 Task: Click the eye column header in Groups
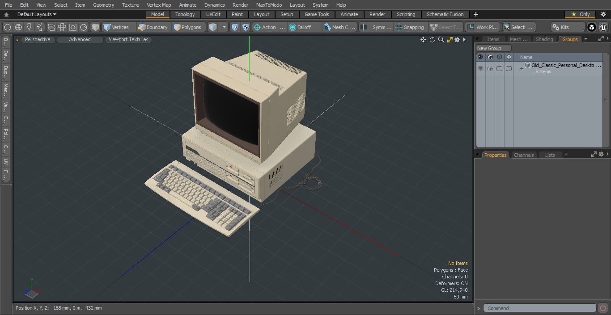(x=480, y=57)
